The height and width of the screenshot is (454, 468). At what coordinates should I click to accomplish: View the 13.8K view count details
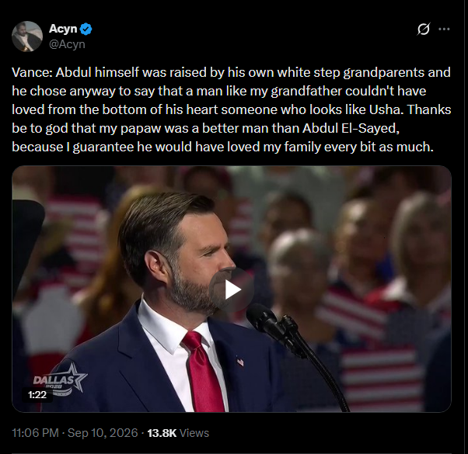[162, 433]
